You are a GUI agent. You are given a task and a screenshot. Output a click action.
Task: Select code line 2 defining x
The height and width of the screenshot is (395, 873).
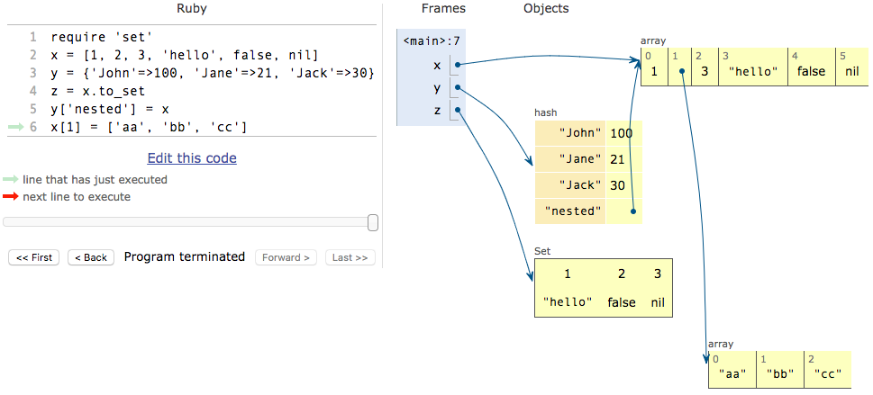pyautogui.click(x=184, y=55)
